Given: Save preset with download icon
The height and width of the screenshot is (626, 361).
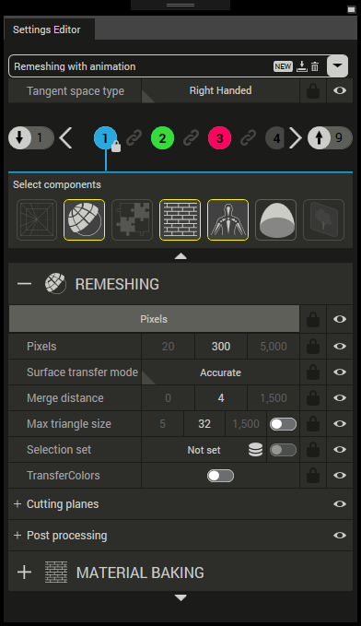Looking at the screenshot, I should click(x=302, y=66).
